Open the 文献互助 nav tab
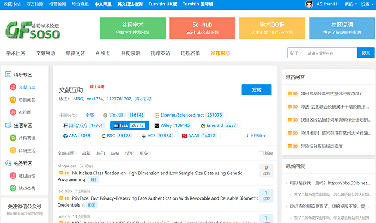The width and height of the screenshot is (376, 223). (46, 53)
